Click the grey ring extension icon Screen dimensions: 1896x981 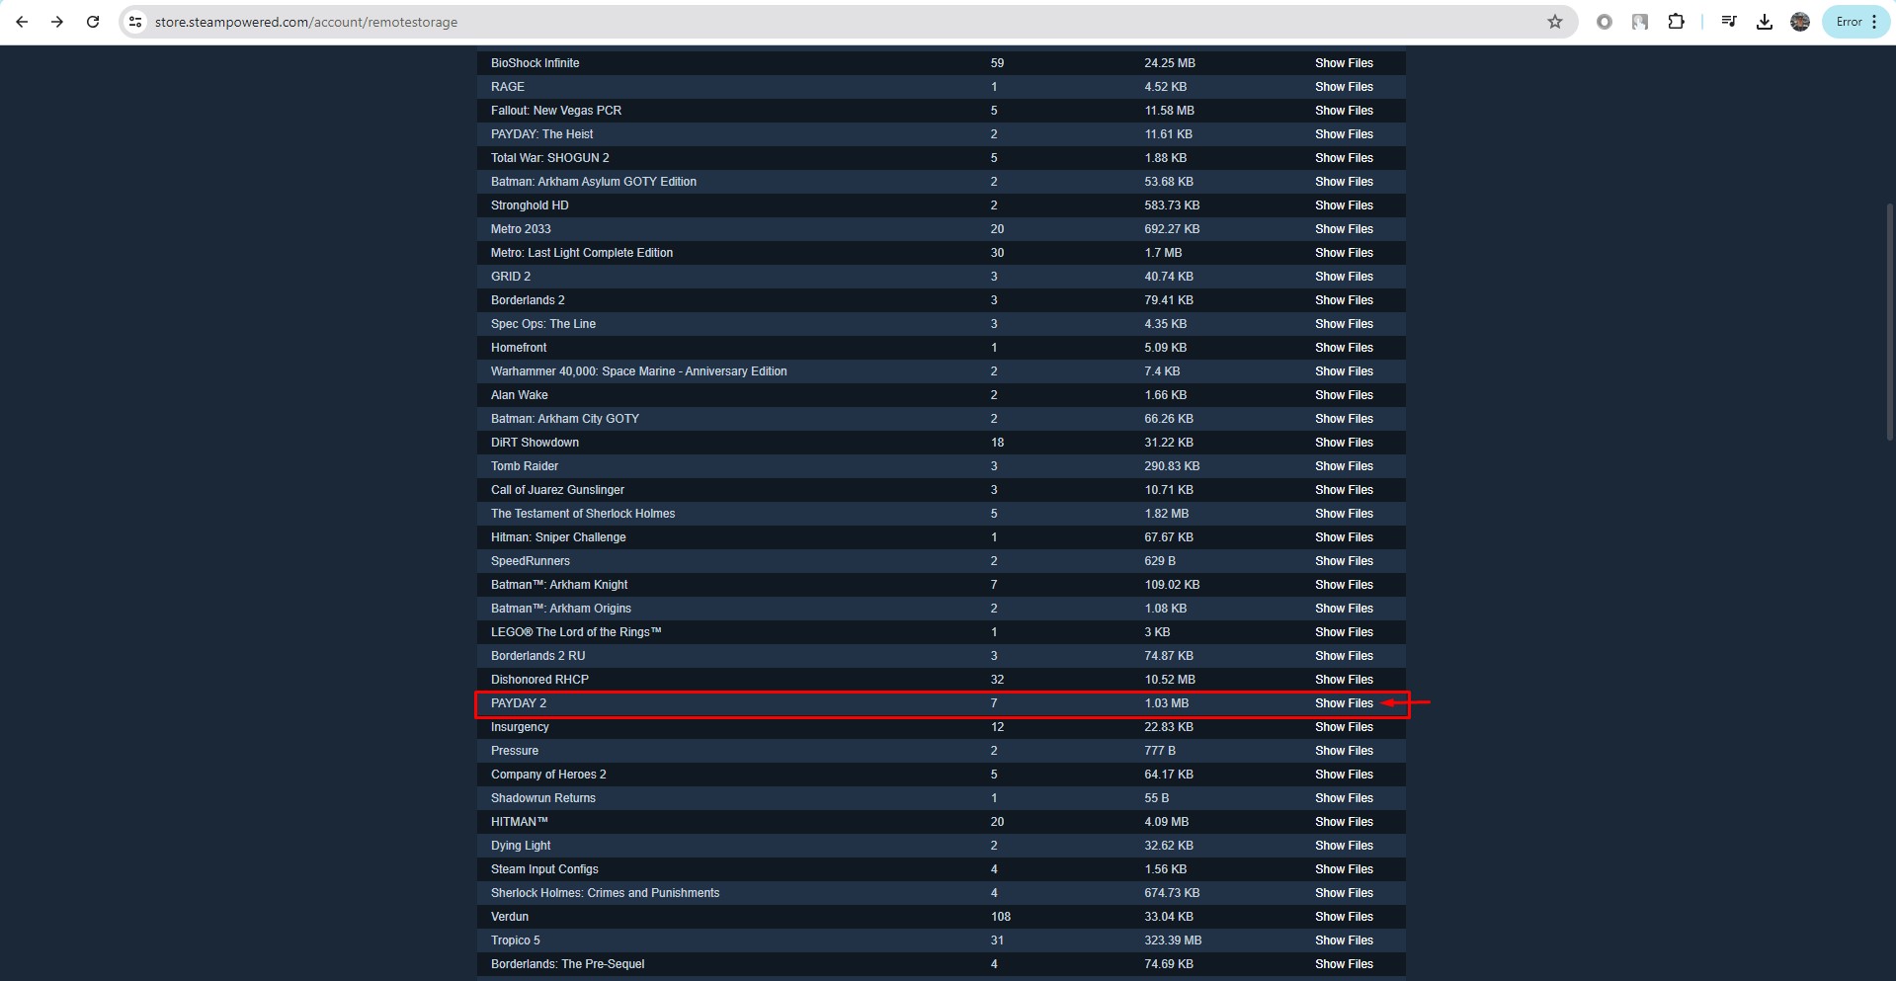pos(1605,22)
